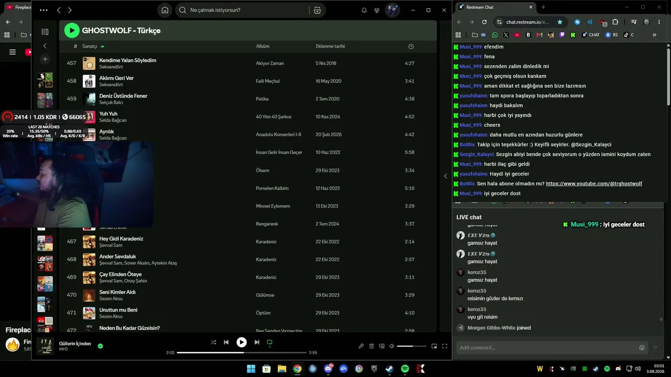Screen dimensions: 671x377
Task: Mute Spotify volume with speaker icon
Action: [x=391, y=346]
